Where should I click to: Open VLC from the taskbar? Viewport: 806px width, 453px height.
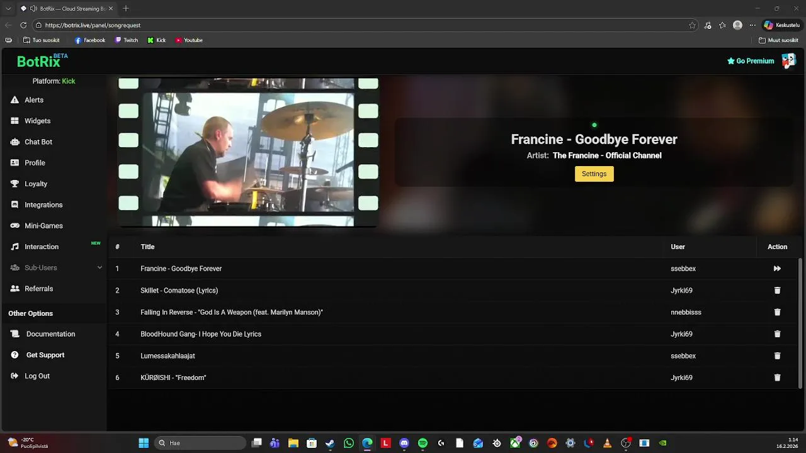[x=607, y=443]
